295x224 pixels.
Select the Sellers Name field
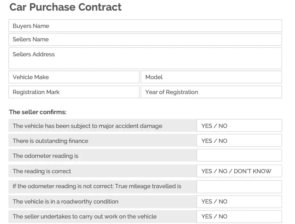pos(145,39)
